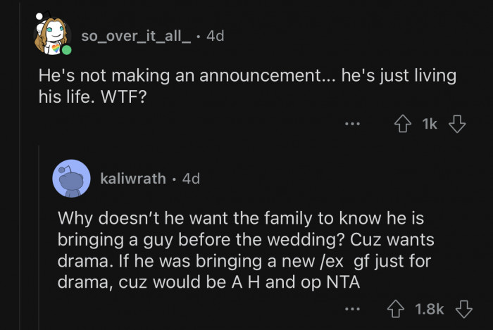
Task: Visit the so_over_it_all_ username link
Action: 135,36
